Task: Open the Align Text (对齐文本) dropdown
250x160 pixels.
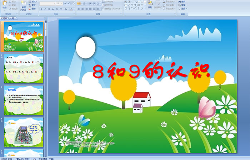Action: (109, 5)
